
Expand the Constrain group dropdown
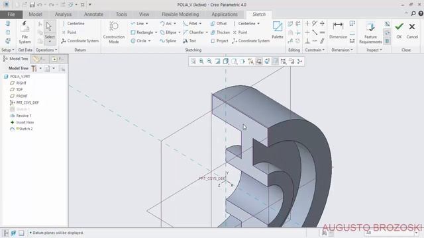tap(315, 50)
